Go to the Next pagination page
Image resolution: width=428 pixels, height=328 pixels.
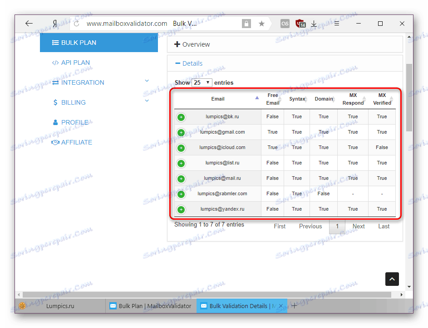point(359,227)
